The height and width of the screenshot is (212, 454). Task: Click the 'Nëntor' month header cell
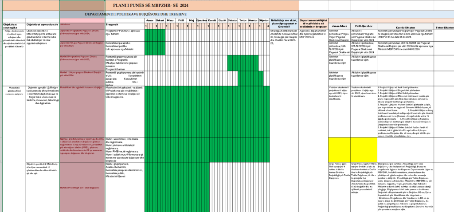click(x=253, y=21)
